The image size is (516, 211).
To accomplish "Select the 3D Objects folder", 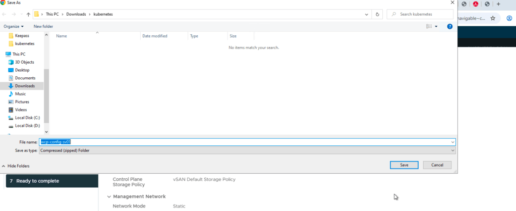I will 24,62.
